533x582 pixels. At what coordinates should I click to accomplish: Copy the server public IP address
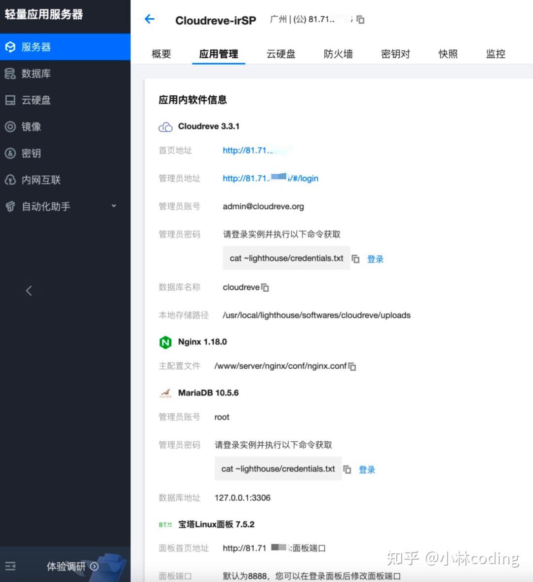(x=360, y=20)
